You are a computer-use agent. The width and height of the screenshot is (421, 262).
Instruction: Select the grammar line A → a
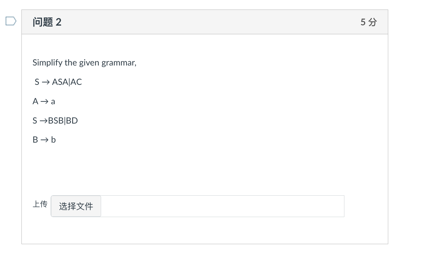pyautogui.click(x=44, y=101)
